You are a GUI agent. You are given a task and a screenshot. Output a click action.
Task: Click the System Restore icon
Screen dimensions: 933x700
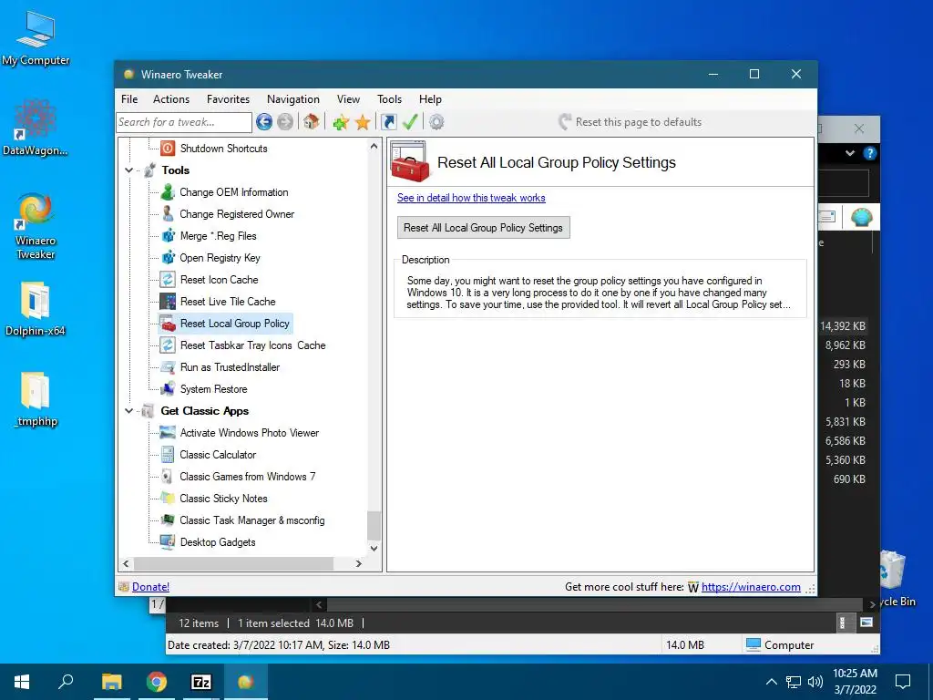(x=168, y=388)
